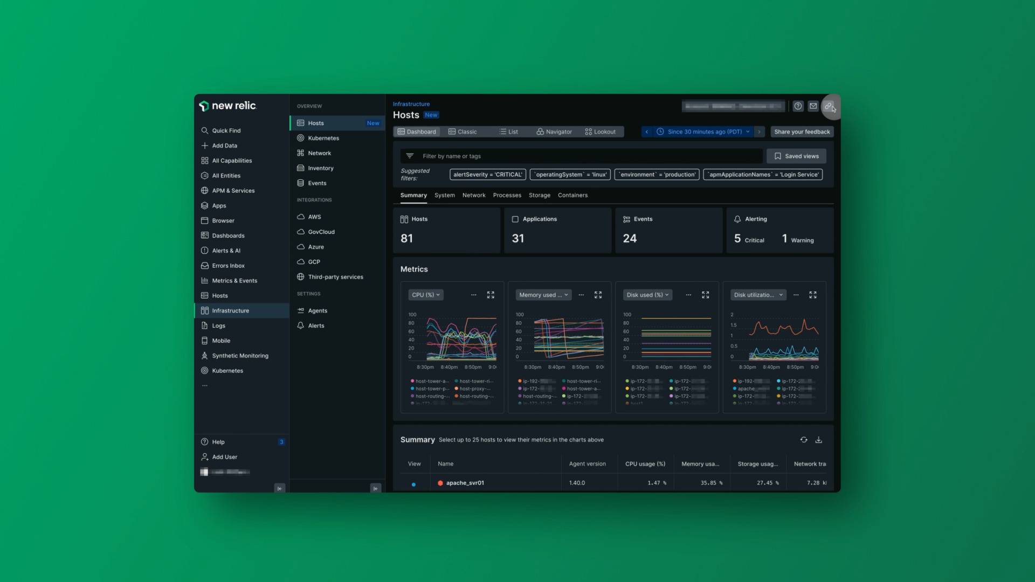Sort by CPU usage (%) column
1035x582 pixels.
(x=645, y=464)
